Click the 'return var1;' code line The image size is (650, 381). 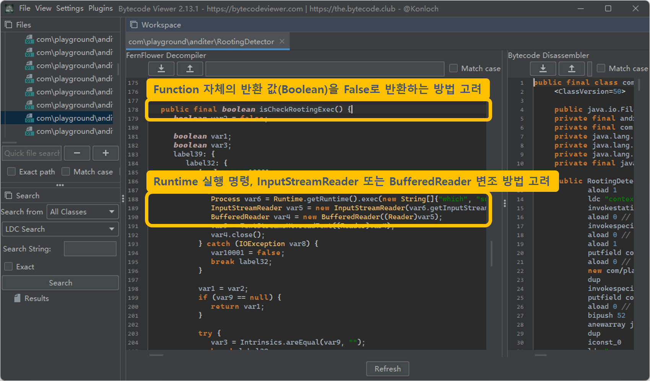(237, 306)
